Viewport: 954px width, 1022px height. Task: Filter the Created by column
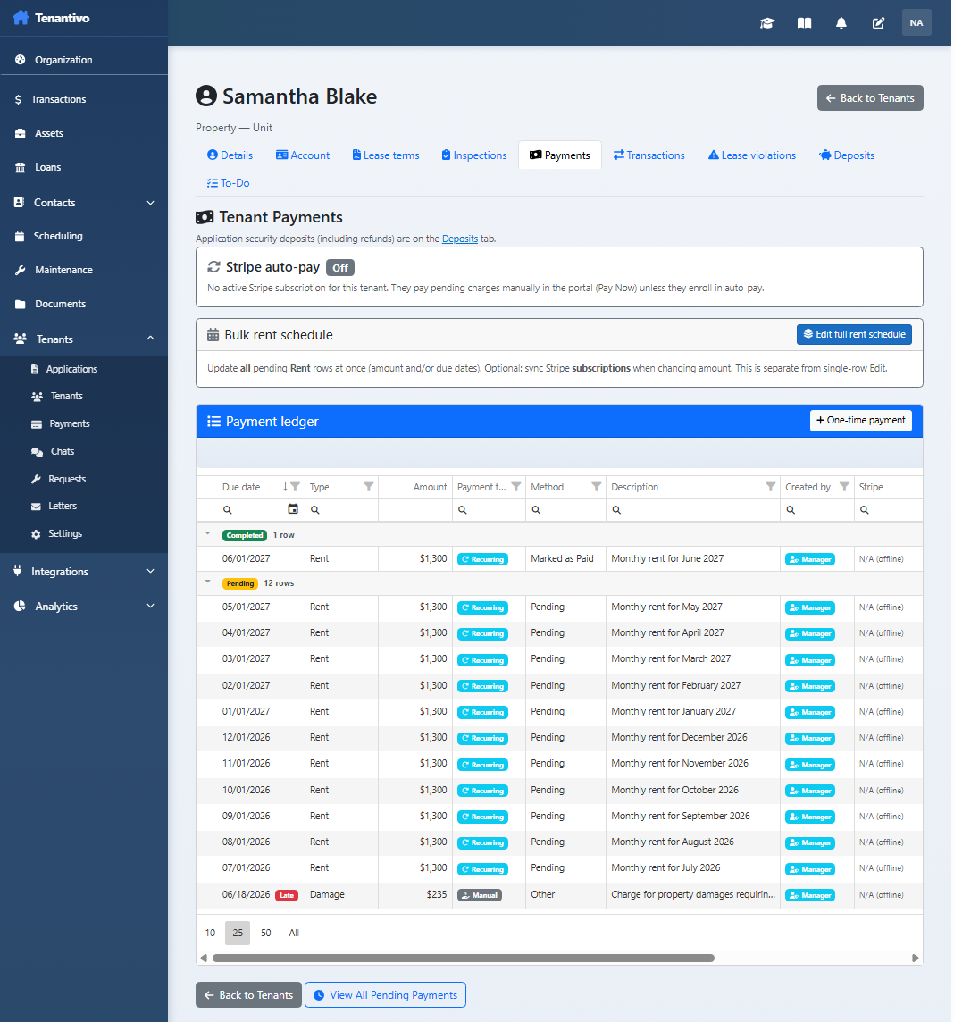(x=844, y=486)
